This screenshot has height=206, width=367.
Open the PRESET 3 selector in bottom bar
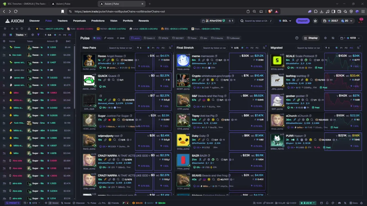pyautogui.click(x=13, y=203)
